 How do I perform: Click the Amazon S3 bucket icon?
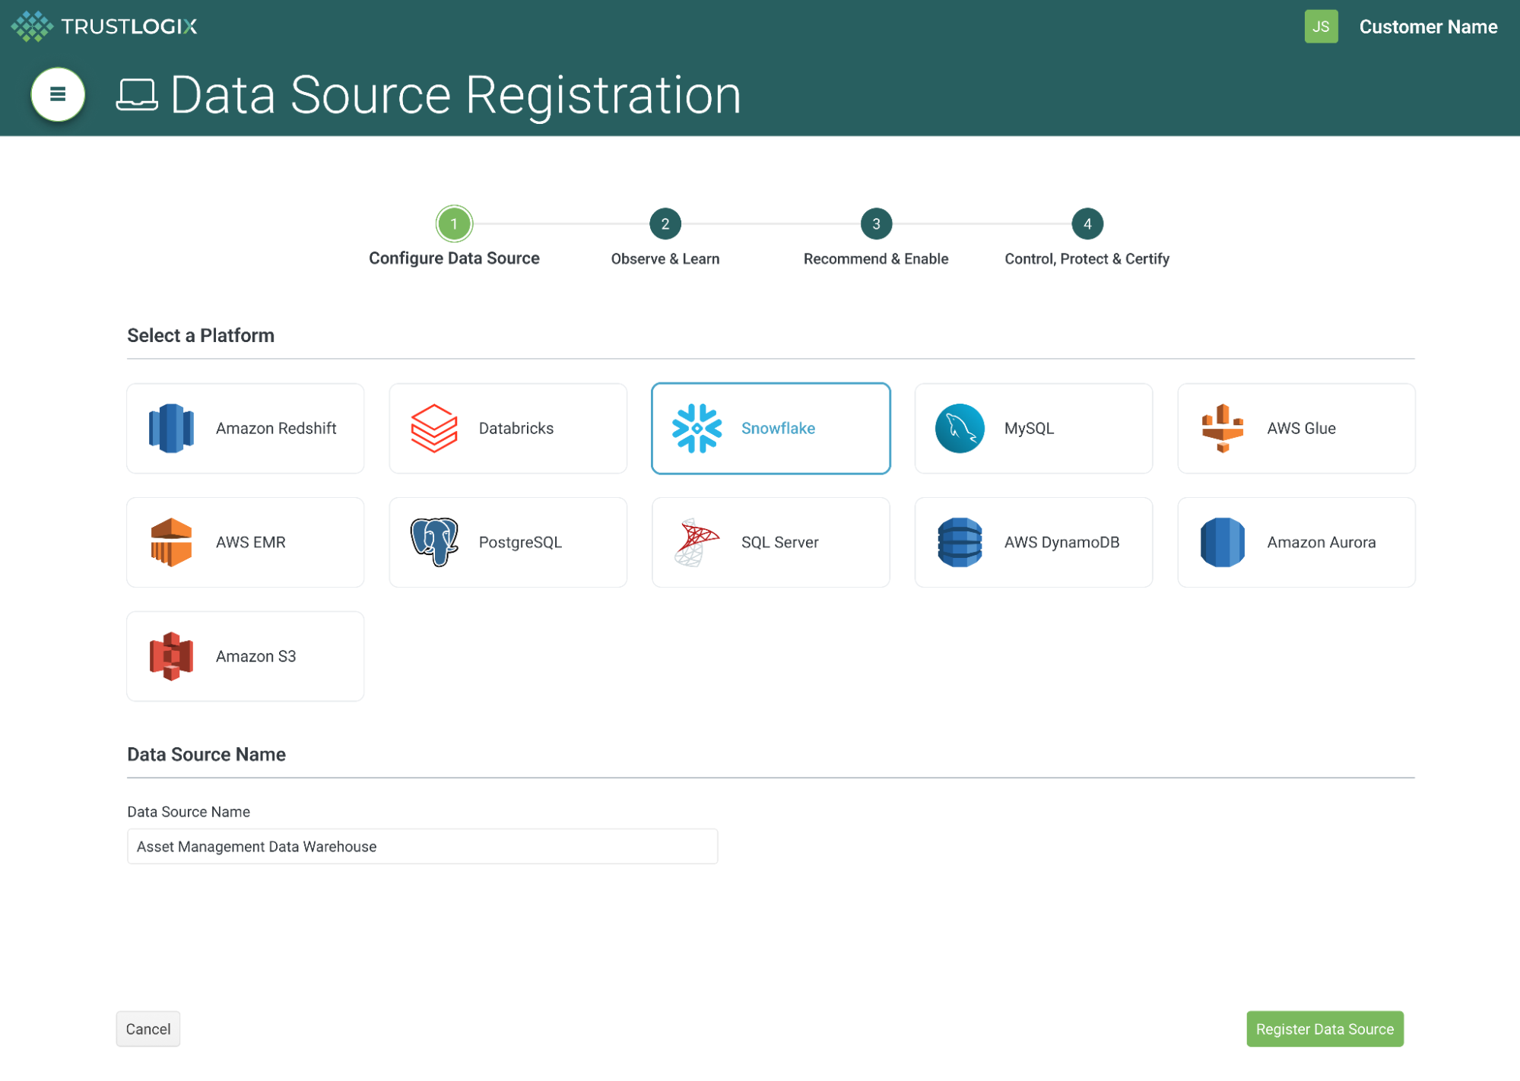coord(170,656)
